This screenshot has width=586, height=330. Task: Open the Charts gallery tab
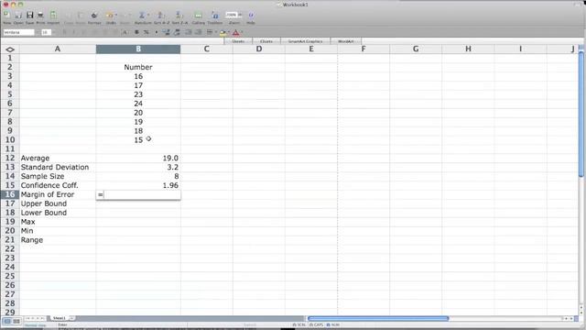coord(266,41)
